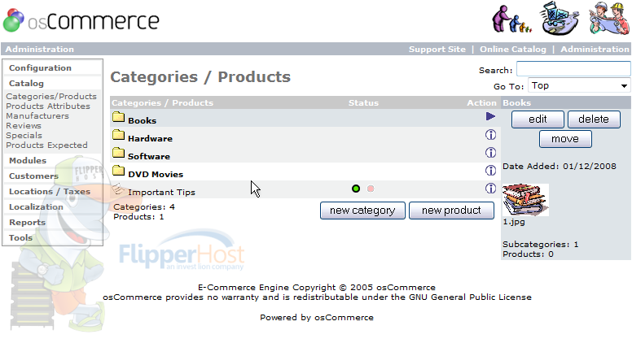Click the osCommerce copyright link in footer

[406, 288]
